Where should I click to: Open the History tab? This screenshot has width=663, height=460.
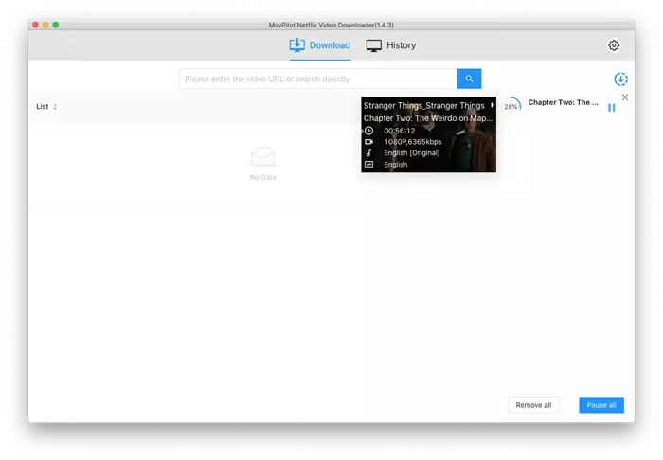[391, 45]
